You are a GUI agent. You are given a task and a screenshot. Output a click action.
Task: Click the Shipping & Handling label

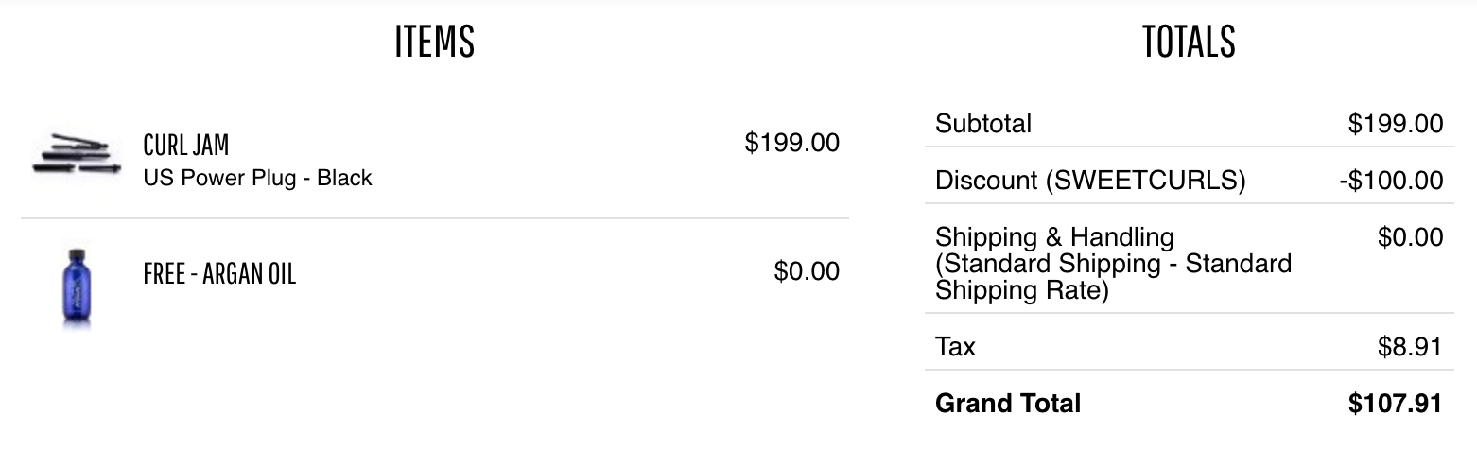pyautogui.click(x=1054, y=237)
